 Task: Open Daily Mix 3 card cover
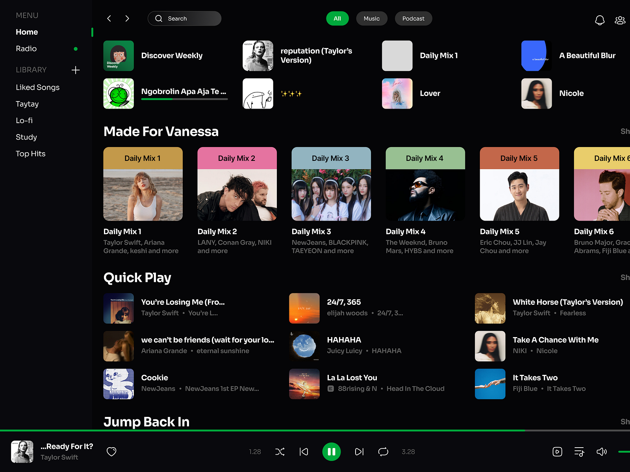pos(331,184)
